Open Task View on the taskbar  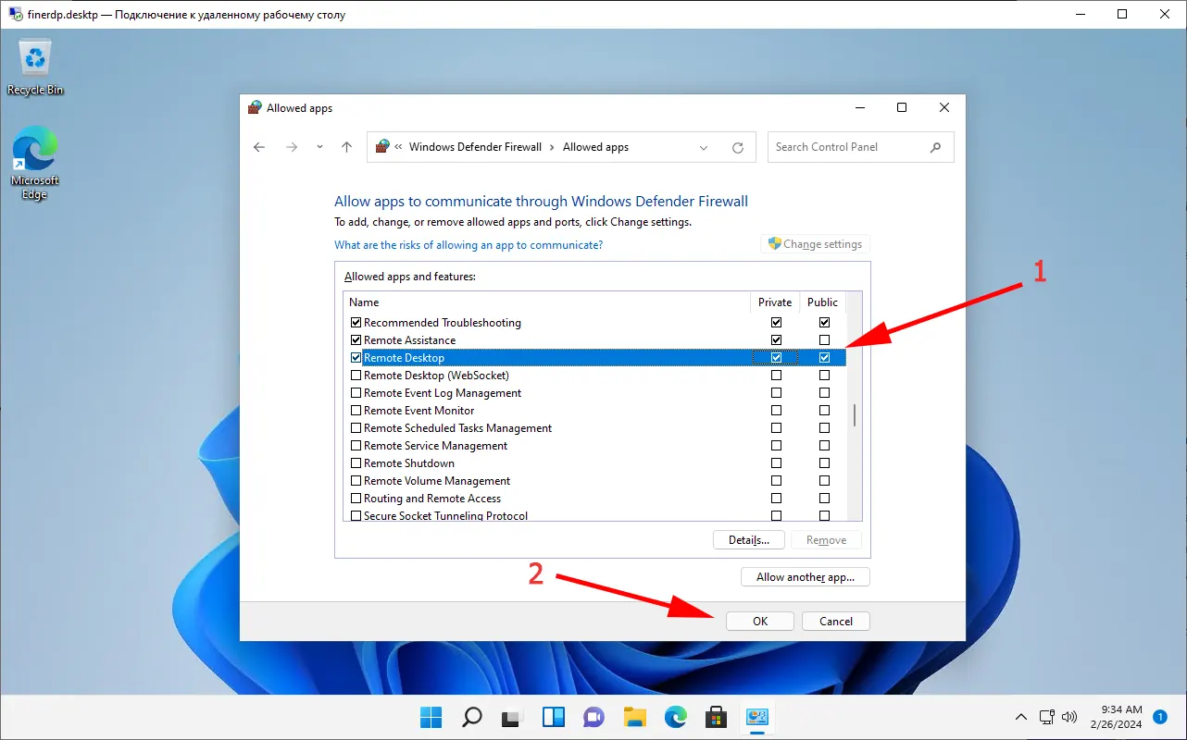point(513,718)
